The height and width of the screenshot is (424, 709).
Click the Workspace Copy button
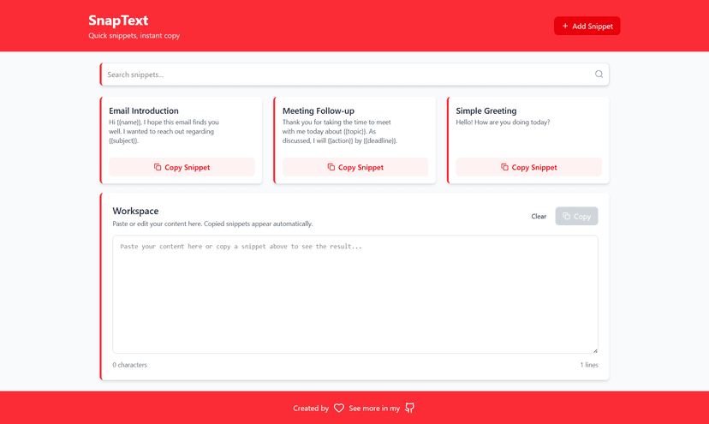click(x=576, y=217)
